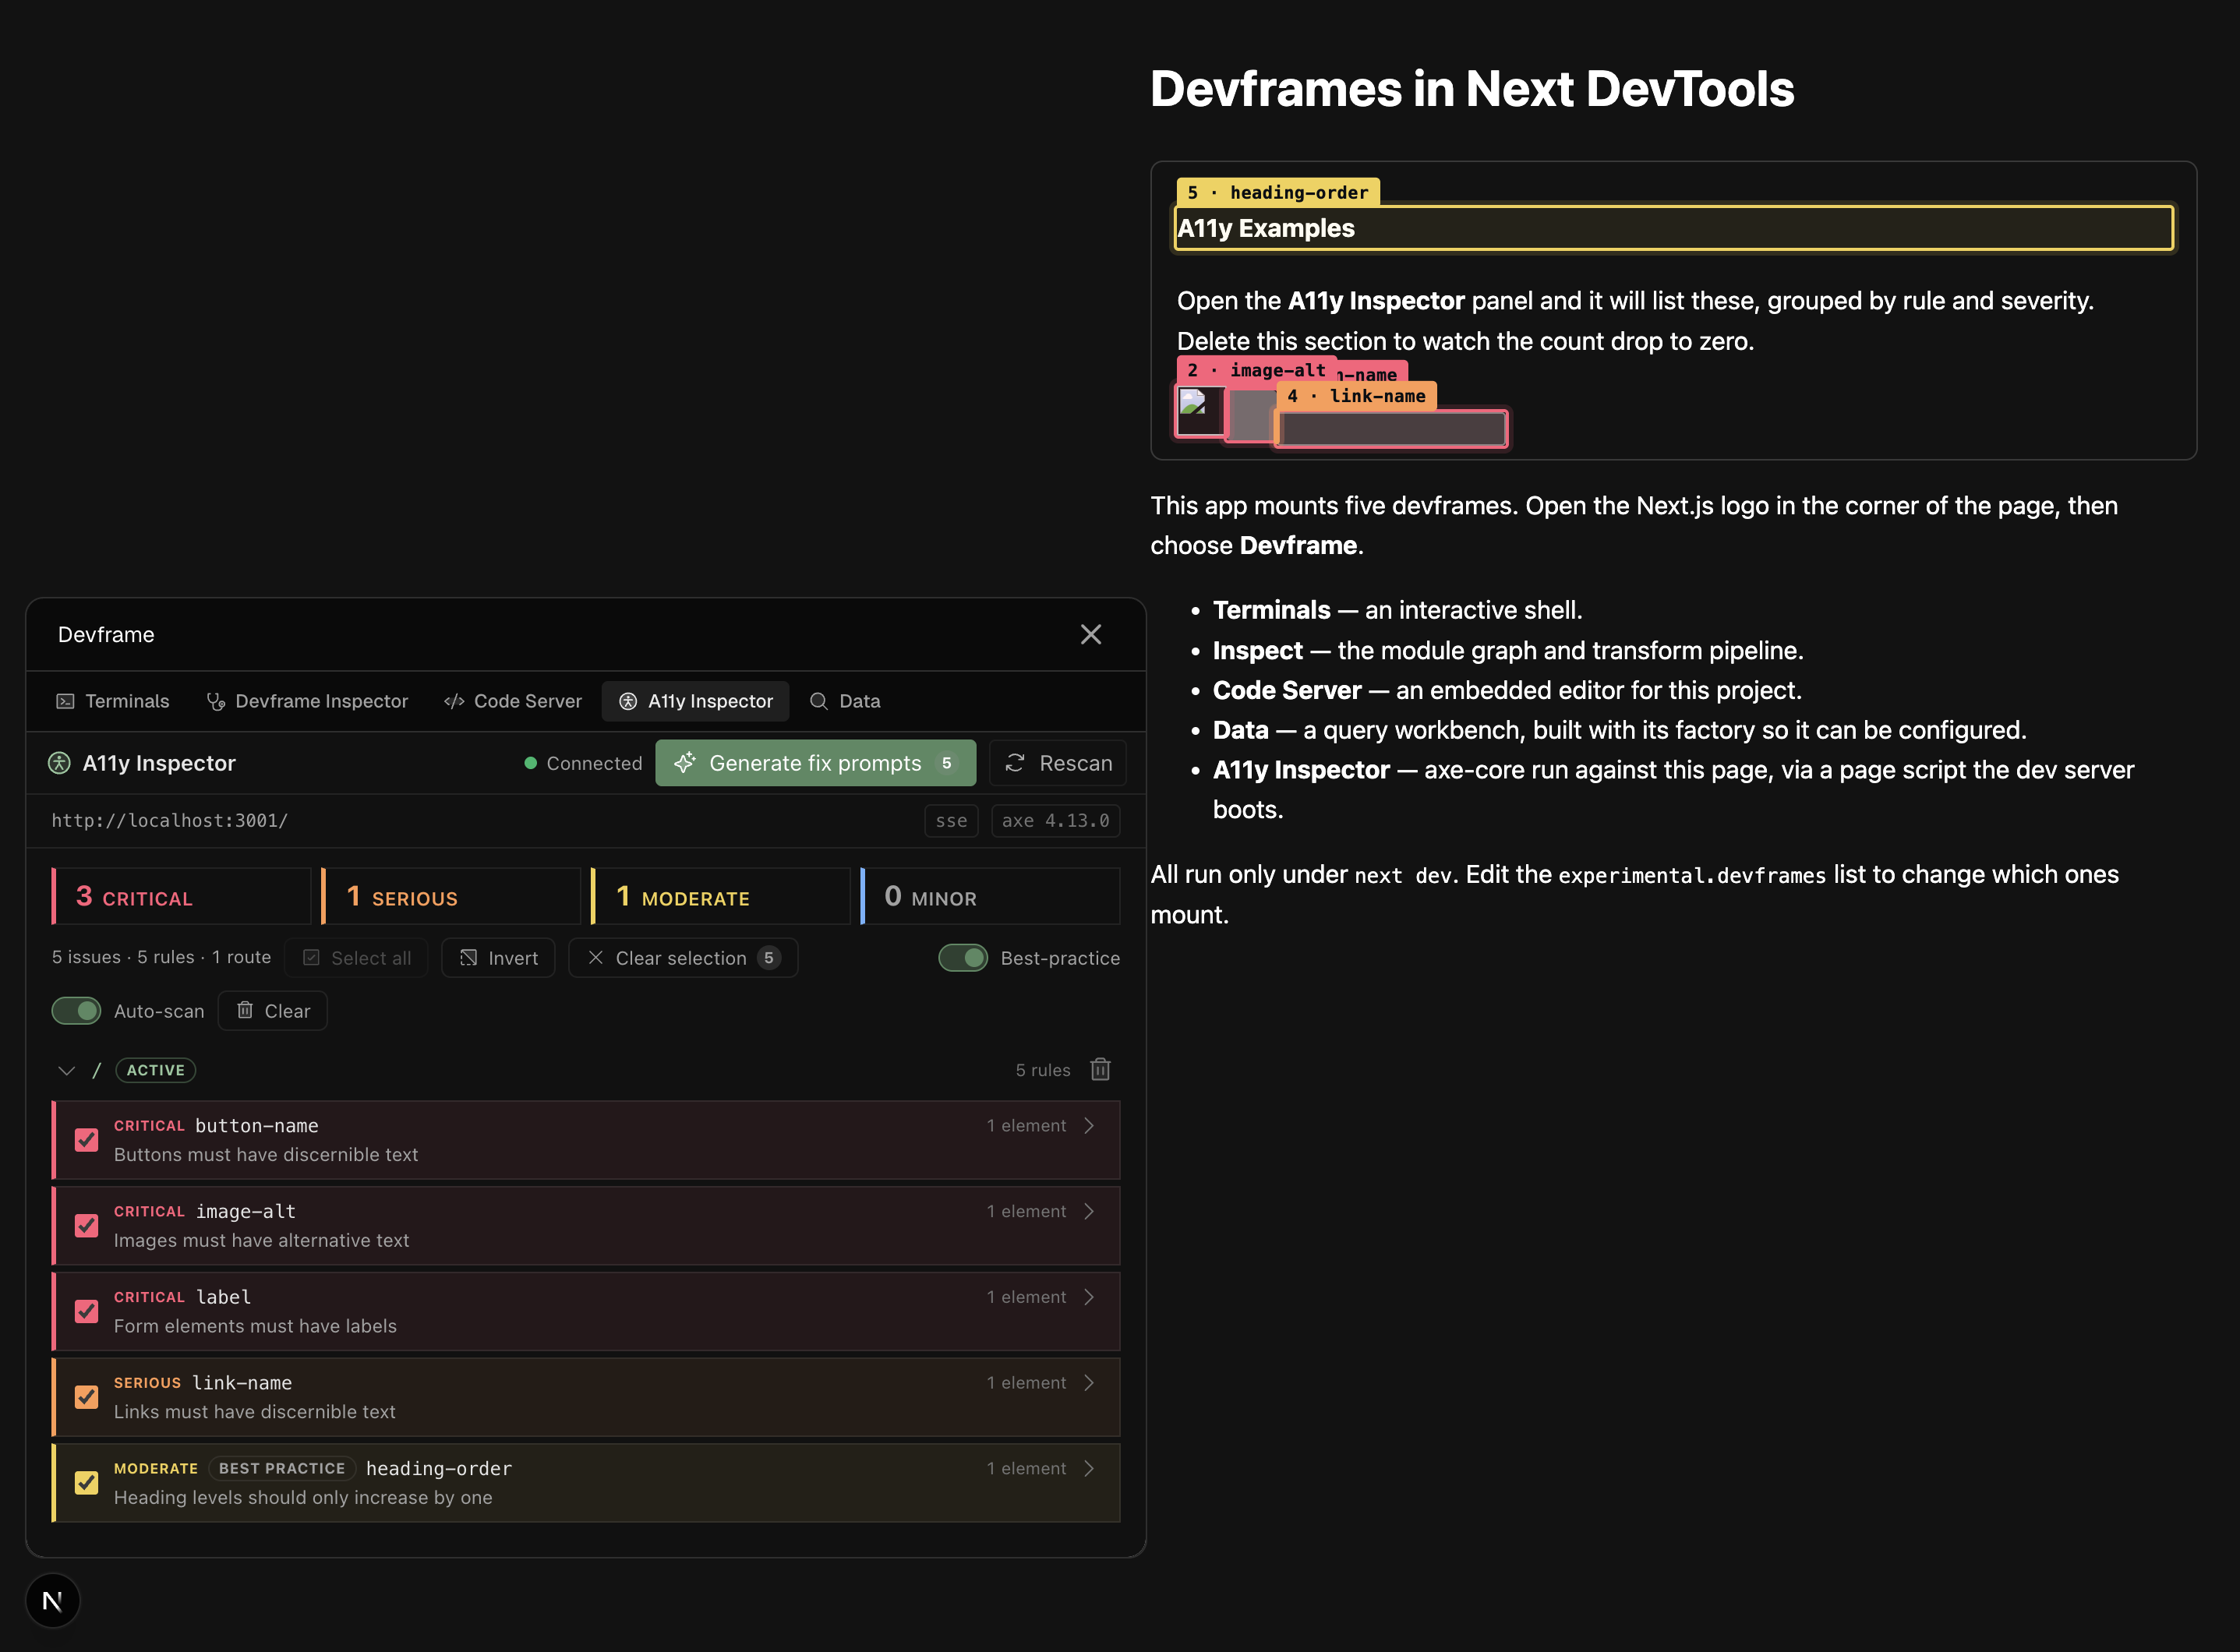Click the http://localhost:3001/ URL text
The width and height of the screenshot is (2240, 1652).
pyautogui.click(x=170, y=821)
